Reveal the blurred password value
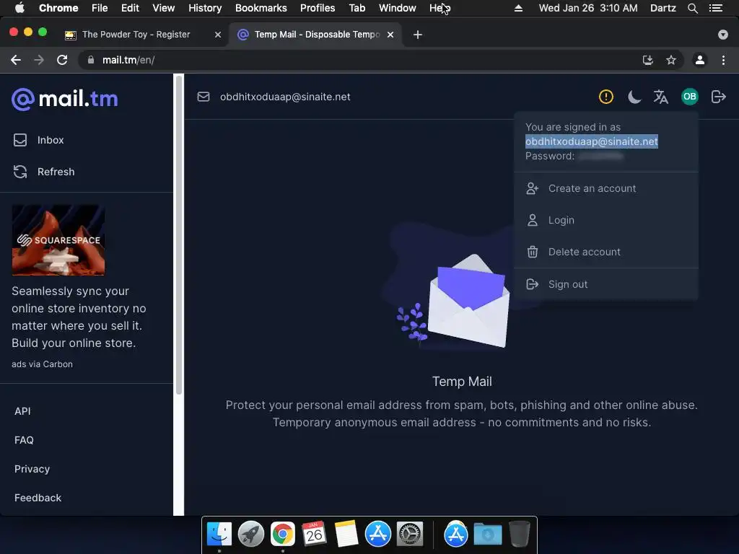Image resolution: width=739 pixels, height=554 pixels. [601, 156]
